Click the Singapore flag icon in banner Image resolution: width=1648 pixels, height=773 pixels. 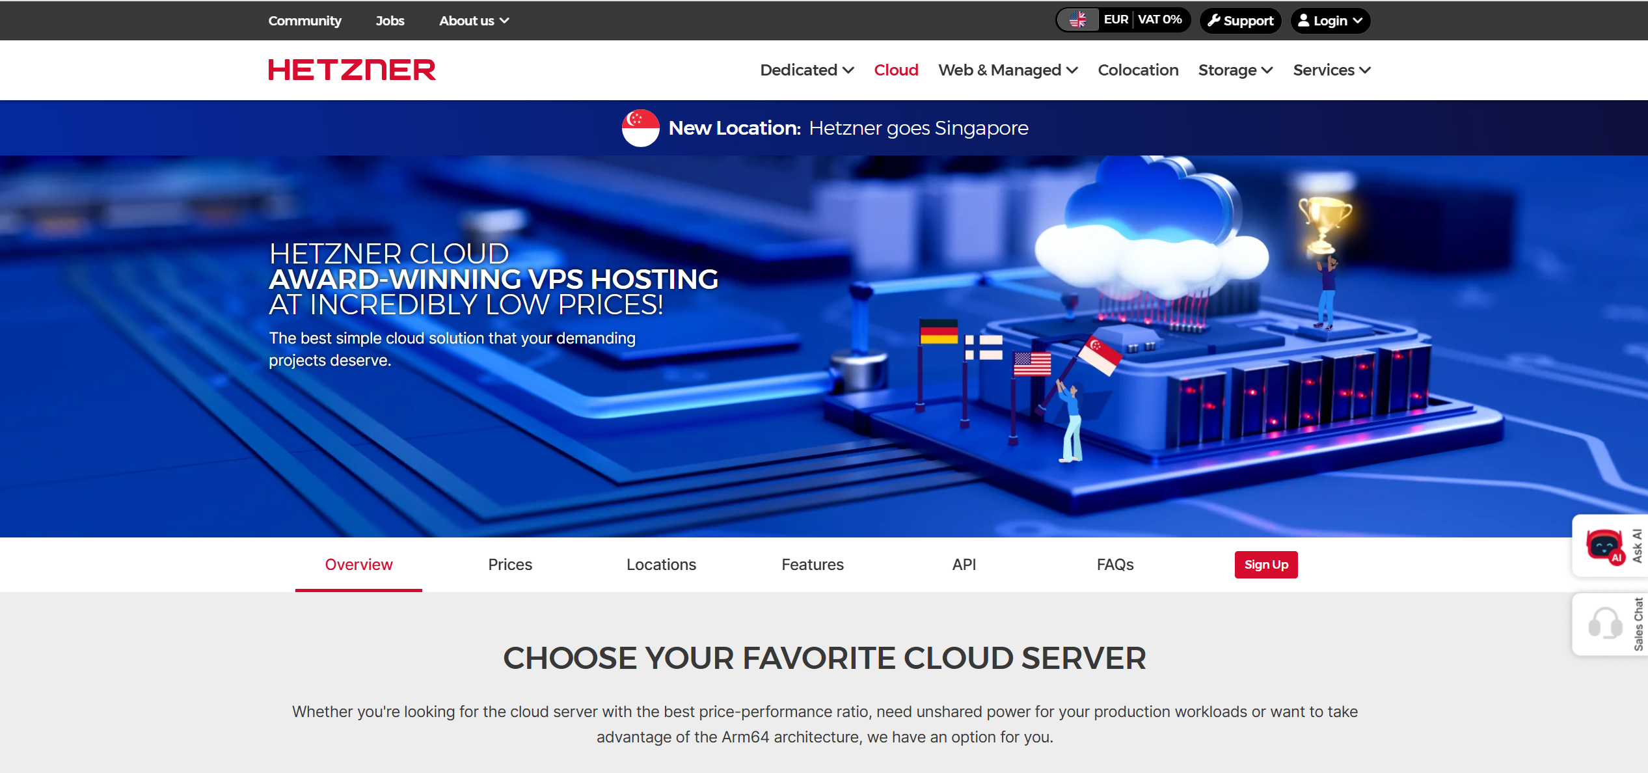pyautogui.click(x=640, y=128)
